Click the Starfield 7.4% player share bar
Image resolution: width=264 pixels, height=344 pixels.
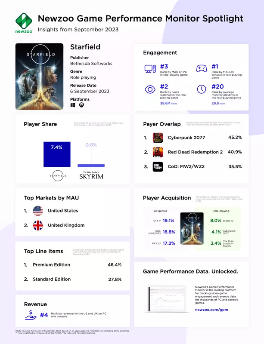coord(56,154)
